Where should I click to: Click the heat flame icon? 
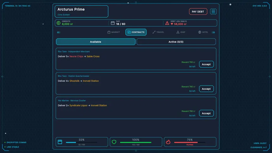coord(168,142)
